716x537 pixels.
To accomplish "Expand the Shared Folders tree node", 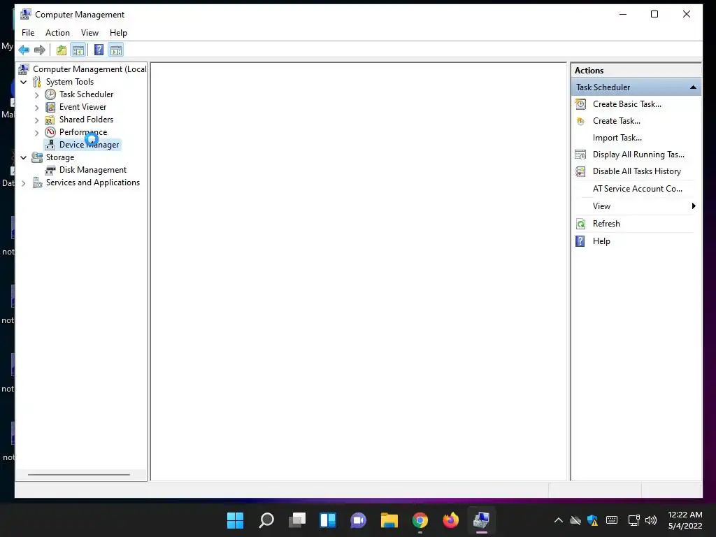I will pos(37,120).
